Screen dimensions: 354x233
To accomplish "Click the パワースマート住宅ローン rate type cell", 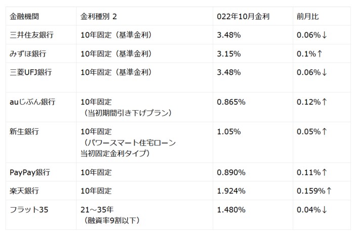I will click(129, 142).
